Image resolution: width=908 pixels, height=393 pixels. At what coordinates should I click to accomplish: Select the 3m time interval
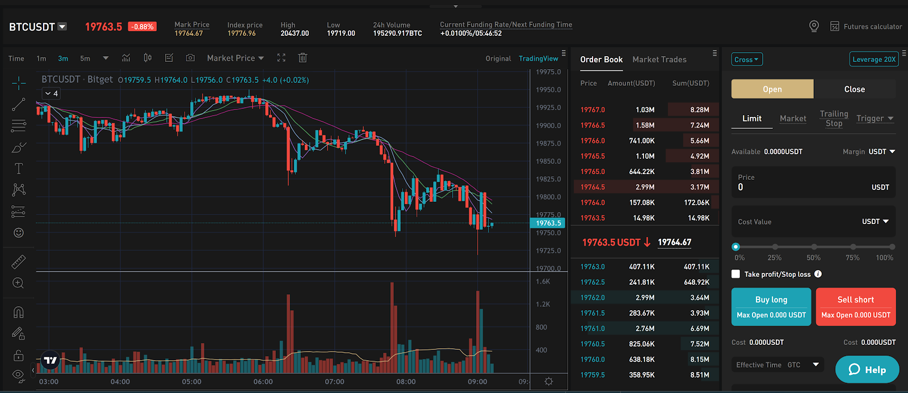pos(63,58)
